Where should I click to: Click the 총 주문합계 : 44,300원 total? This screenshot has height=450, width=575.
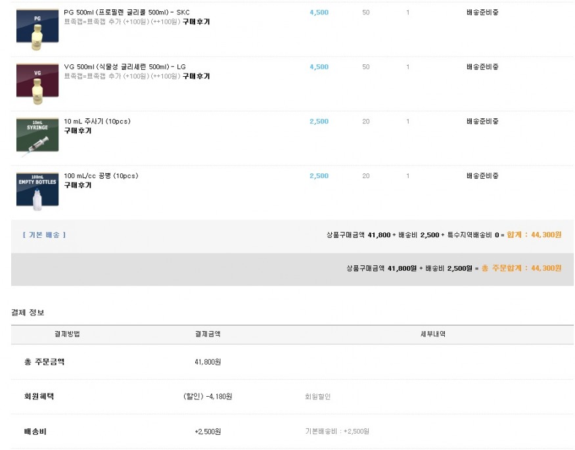pyautogui.click(x=522, y=268)
